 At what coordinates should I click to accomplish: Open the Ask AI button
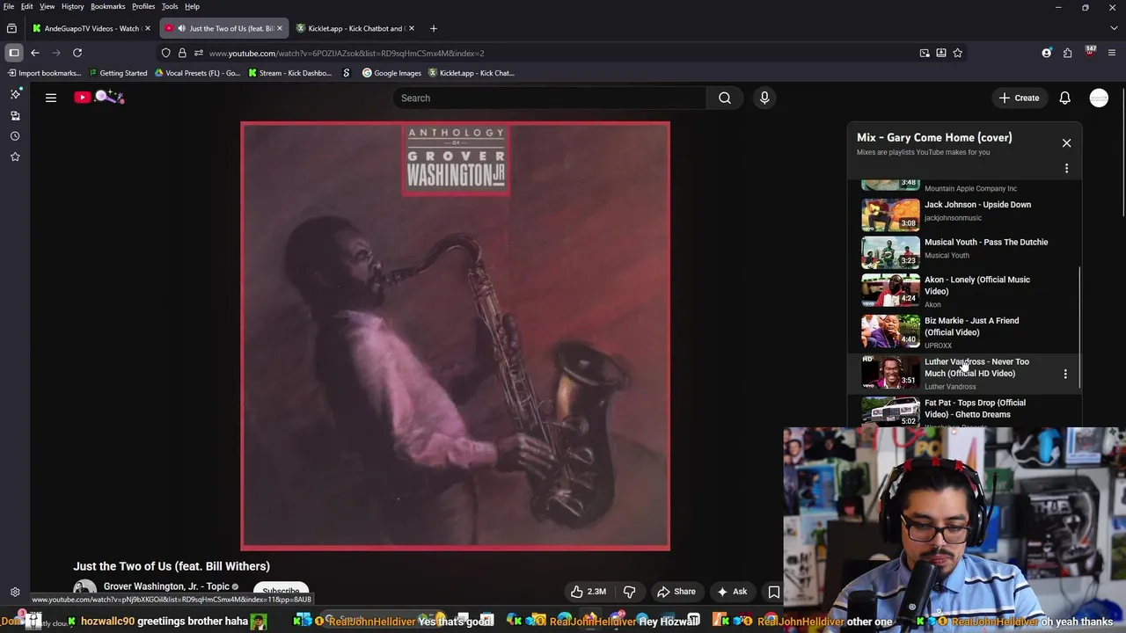(732, 592)
